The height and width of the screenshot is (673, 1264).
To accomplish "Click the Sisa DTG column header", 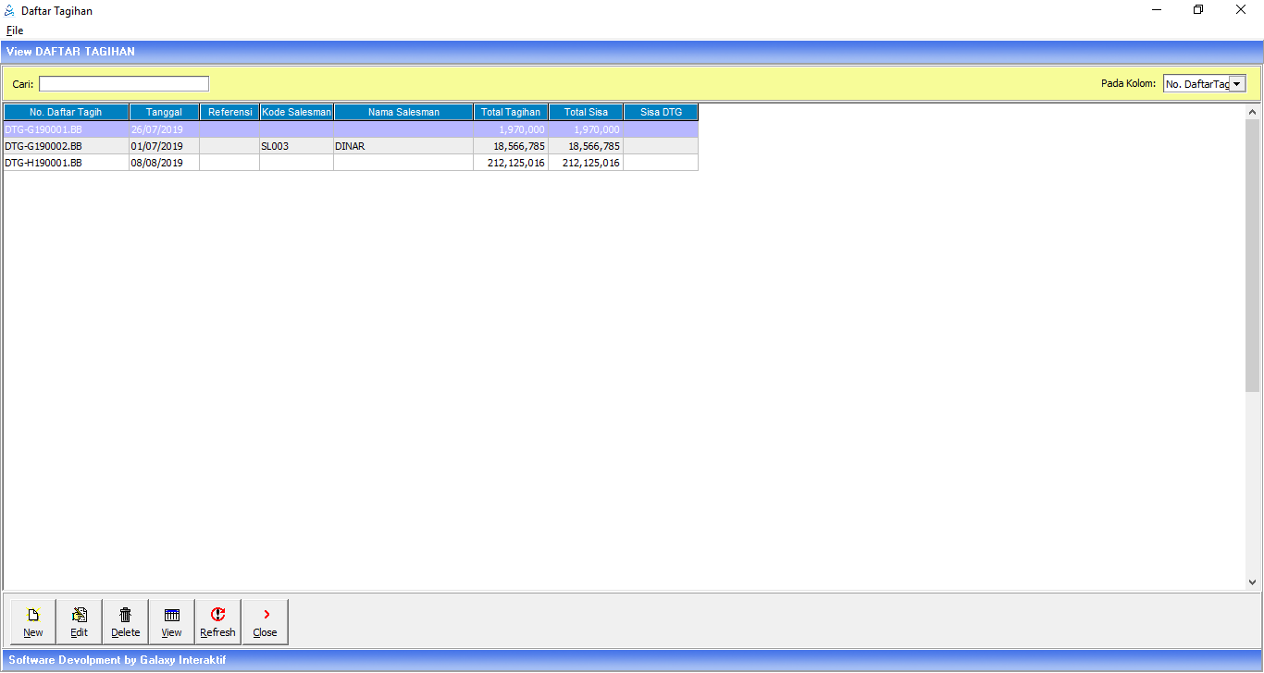I will coord(661,113).
